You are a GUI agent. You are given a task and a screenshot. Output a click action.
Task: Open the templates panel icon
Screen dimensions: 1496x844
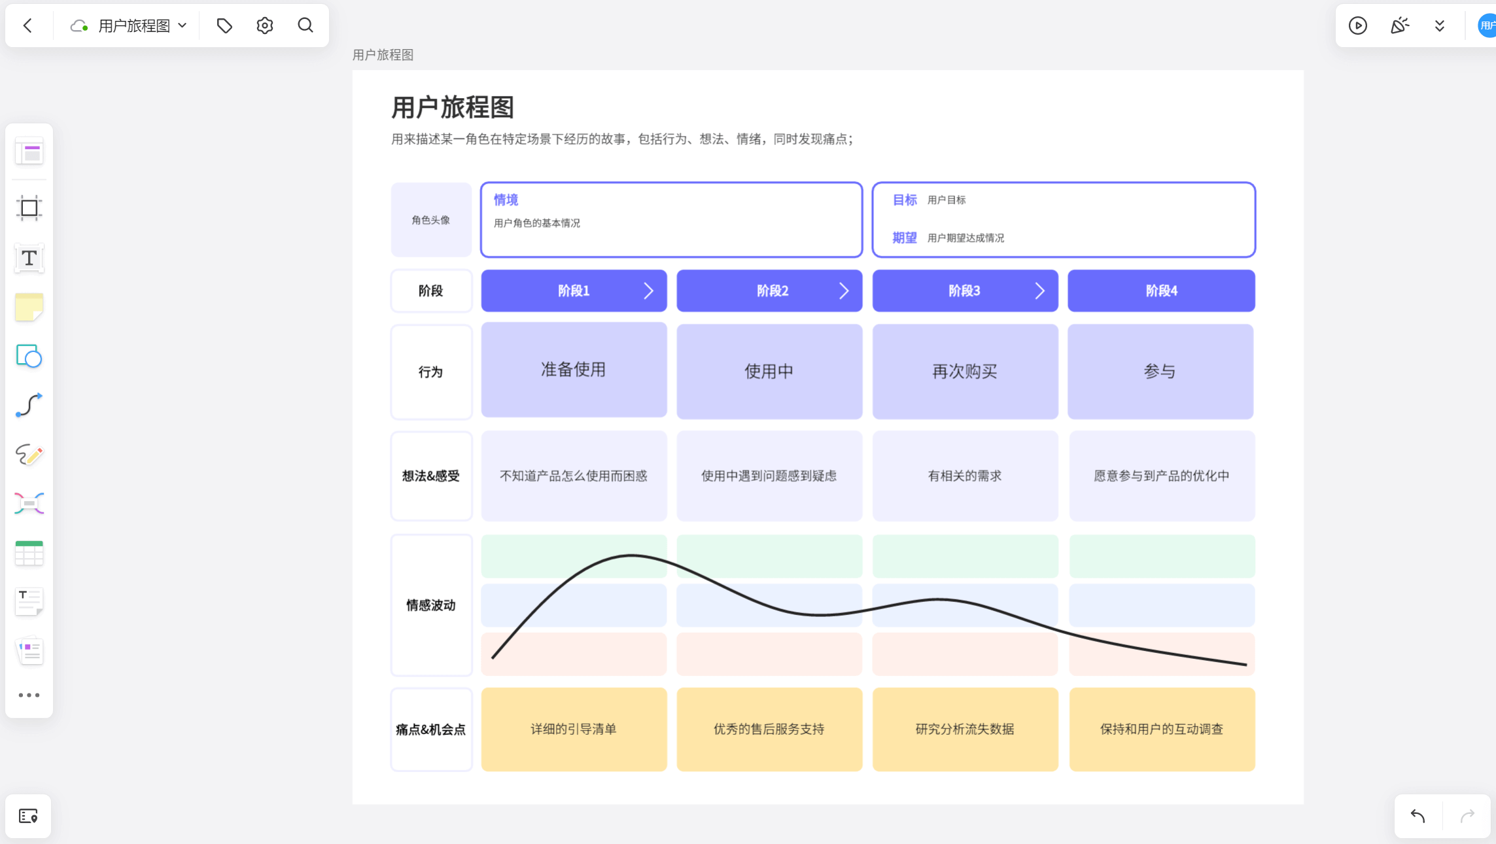[x=29, y=152]
